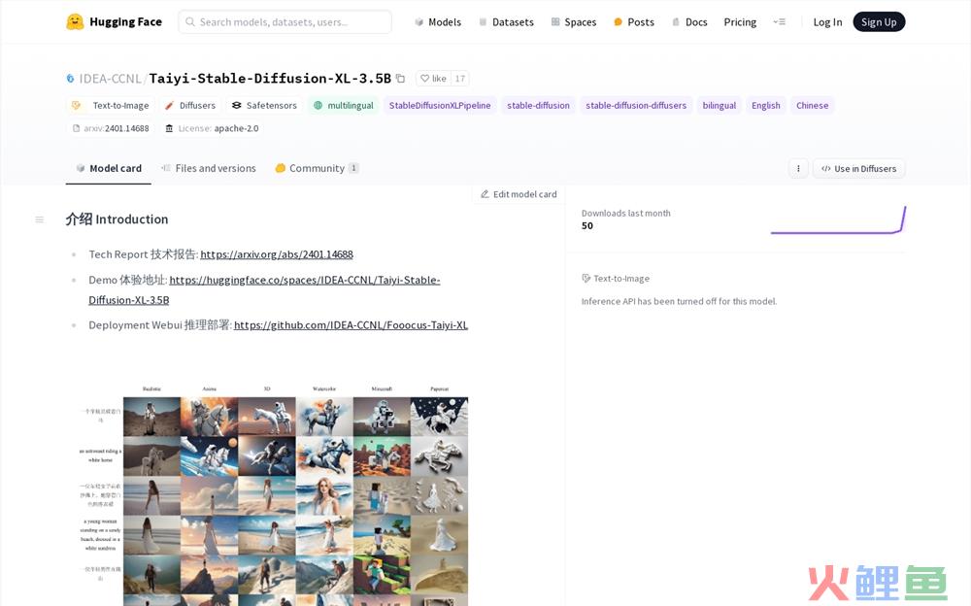Select the Diffusers library tag

point(189,105)
